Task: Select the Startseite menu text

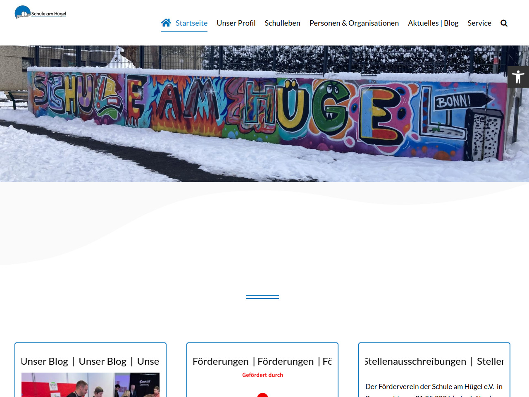Action: (191, 23)
